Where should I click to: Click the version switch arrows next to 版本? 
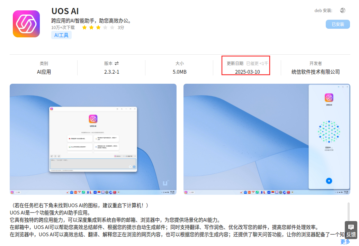[117, 63]
